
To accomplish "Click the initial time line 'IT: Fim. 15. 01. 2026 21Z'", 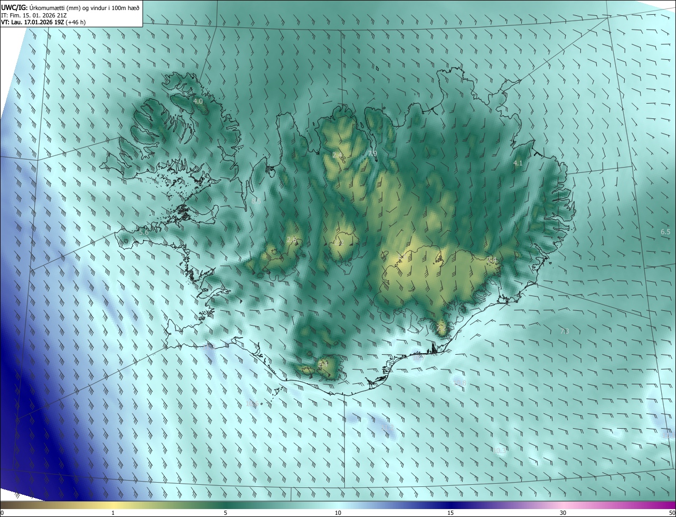I will [34, 15].
